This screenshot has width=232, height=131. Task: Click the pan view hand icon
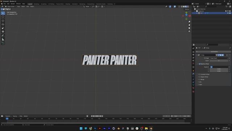coord(189,25)
